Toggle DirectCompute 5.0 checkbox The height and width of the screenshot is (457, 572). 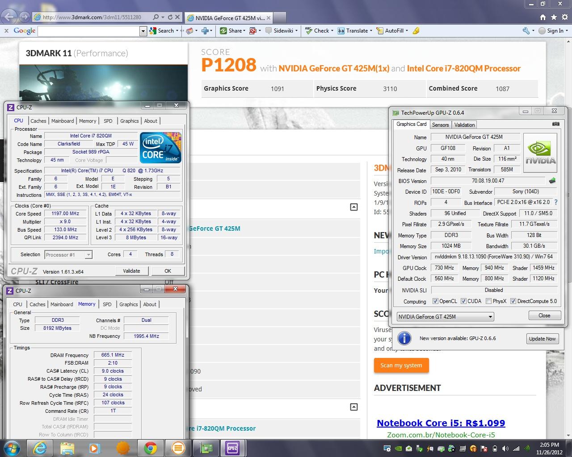513,301
